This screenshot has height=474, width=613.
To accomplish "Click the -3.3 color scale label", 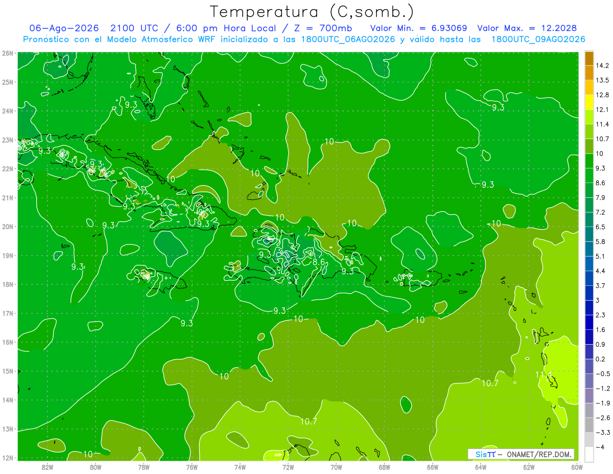I will click(x=602, y=432).
